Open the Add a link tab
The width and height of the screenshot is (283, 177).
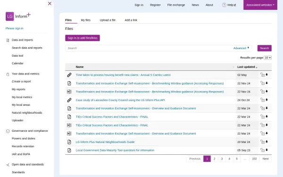coord(131,20)
